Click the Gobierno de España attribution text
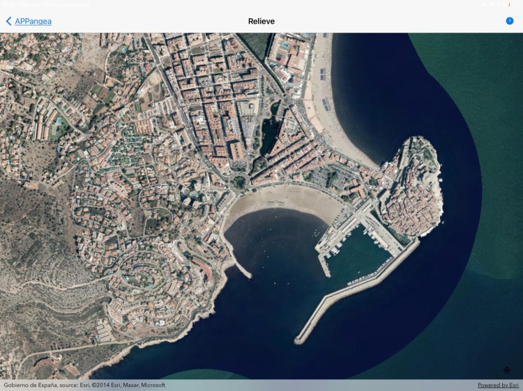Image resolution: width=523 pixels, height=391 pixels. coord(84,385)
